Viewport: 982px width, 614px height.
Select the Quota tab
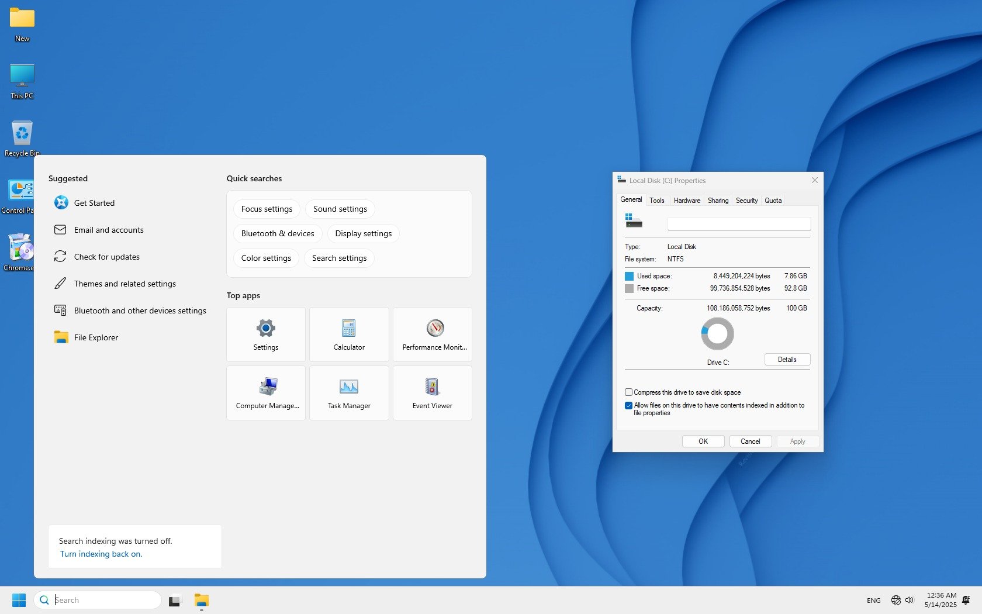(x=773, y=201)
